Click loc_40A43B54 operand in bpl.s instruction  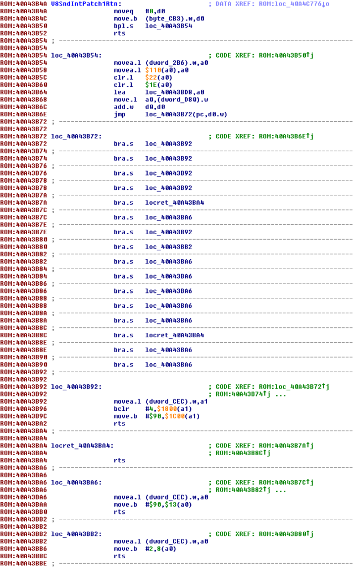[x=169, y=26]
